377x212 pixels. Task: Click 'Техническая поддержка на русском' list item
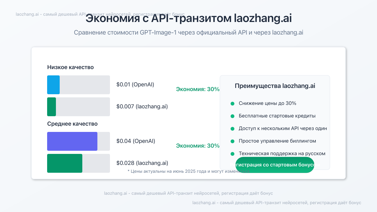(x=282, y=154)
